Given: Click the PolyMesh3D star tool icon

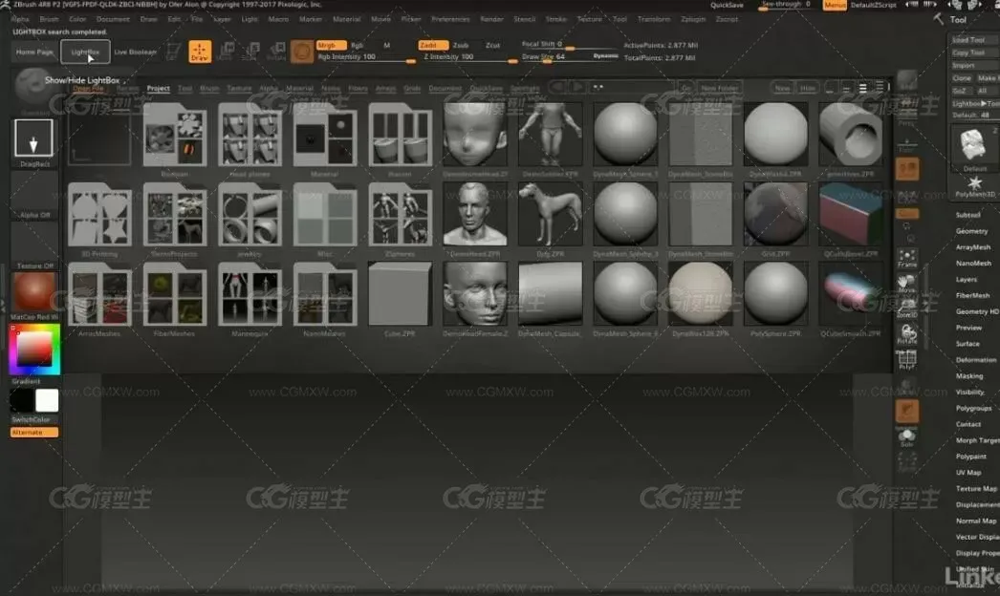Looking at the screenshot, I should 974,186.
